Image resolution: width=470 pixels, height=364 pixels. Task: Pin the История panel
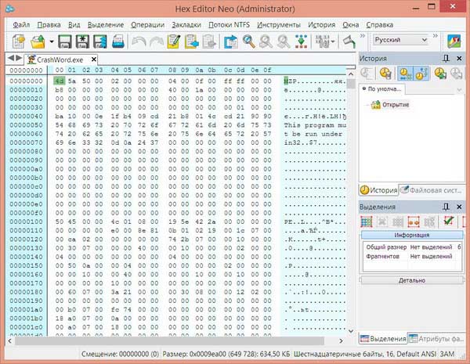coord(446,59)
